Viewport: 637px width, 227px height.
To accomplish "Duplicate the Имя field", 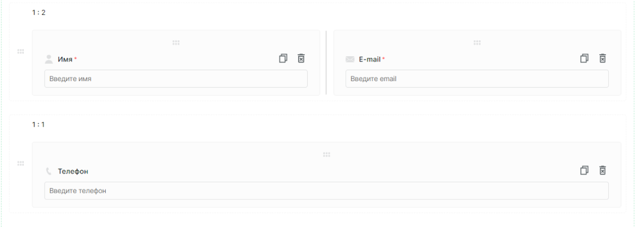I will click(283, 58).
